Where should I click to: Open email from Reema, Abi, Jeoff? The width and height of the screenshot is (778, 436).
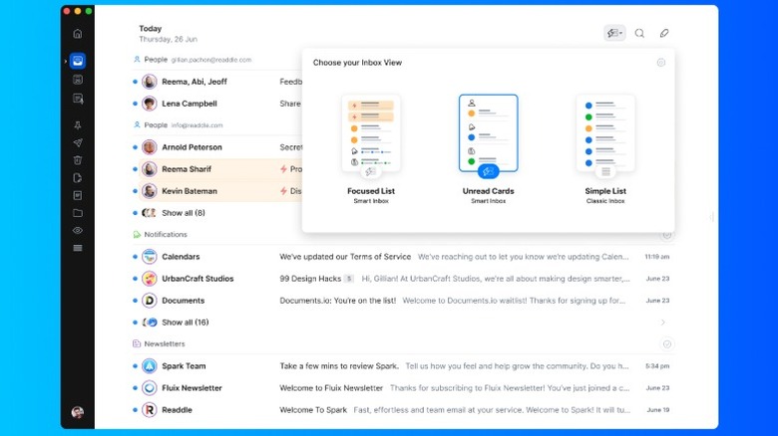pos(216,82)
